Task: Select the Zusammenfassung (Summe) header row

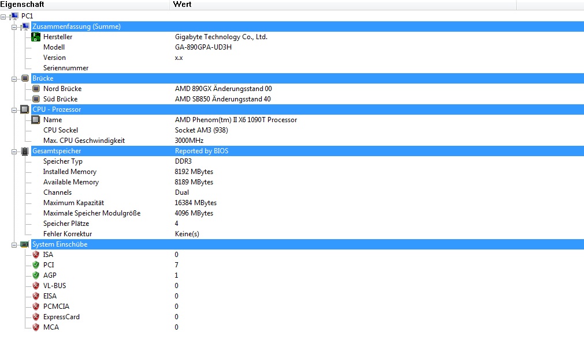Action: coord(307,27)
